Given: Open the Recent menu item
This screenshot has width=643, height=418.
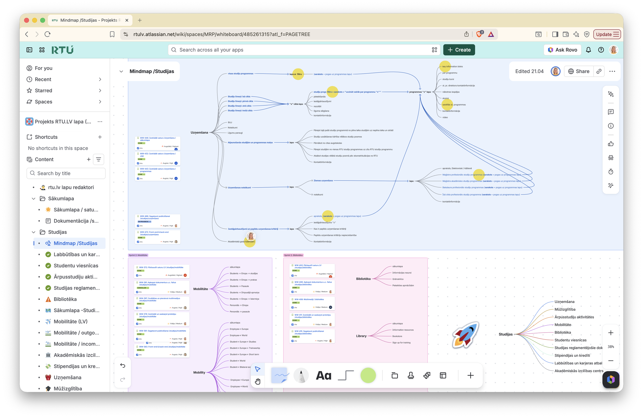Looking at the screenshot, I should click(43, 79).
